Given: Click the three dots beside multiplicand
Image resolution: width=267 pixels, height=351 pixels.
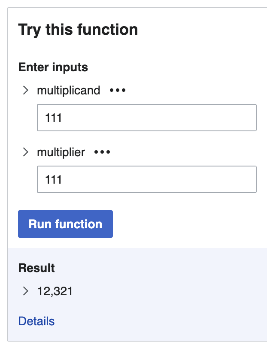Looking at the screenshot, I should click(x=117, y=90).
